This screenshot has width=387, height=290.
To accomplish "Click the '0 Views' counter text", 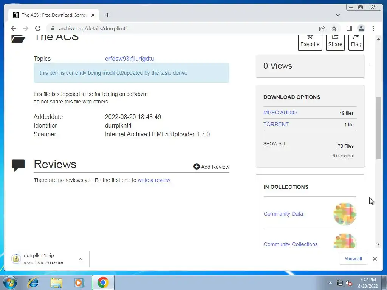I will [x=278, y=66].
